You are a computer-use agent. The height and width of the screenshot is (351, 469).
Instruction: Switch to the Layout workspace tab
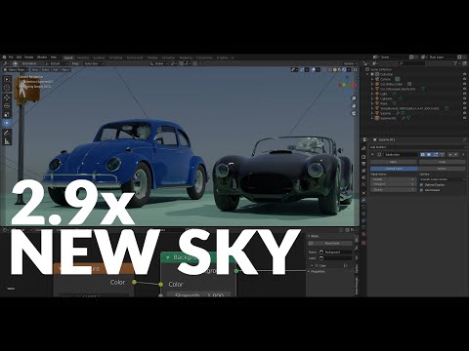(68, 58)
